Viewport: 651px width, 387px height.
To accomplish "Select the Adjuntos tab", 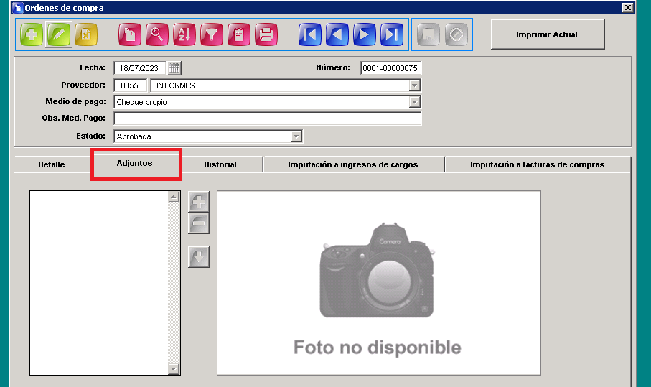I will [134, 163].
